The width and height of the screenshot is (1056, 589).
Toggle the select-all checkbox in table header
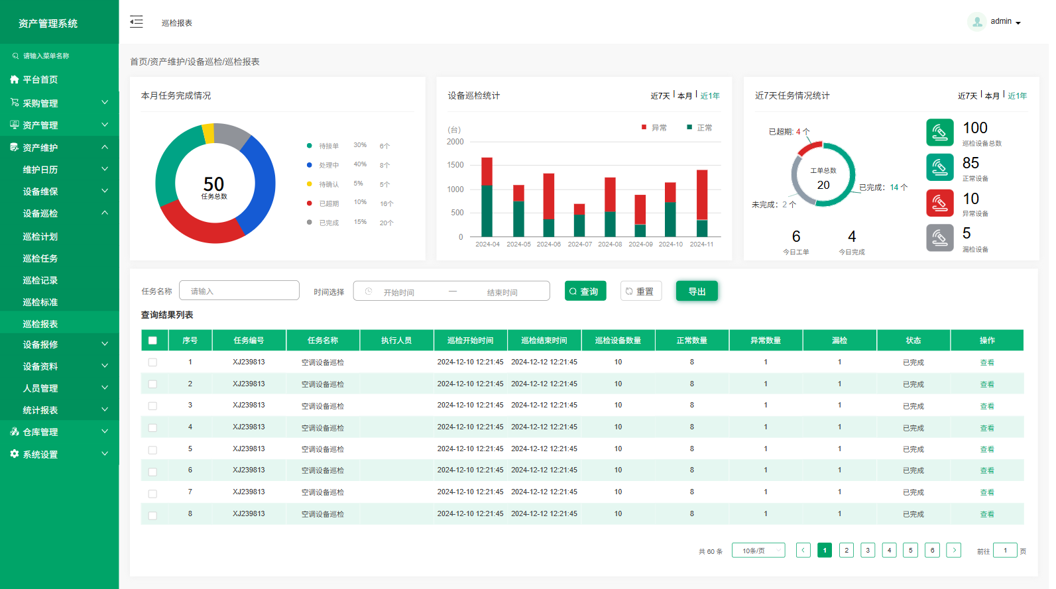click(152, 341)
